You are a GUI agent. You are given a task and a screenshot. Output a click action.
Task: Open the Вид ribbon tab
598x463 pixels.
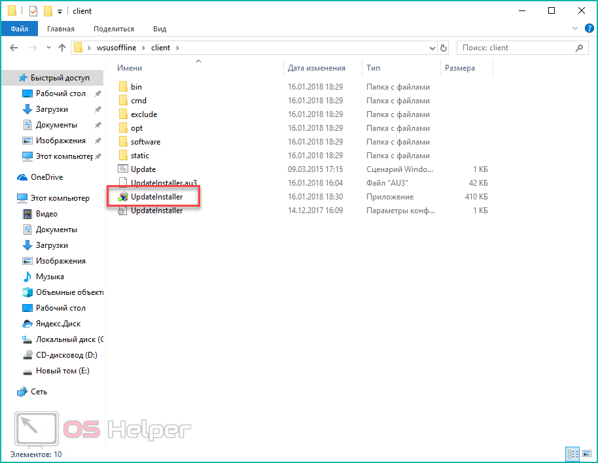(x=160, y=29)
